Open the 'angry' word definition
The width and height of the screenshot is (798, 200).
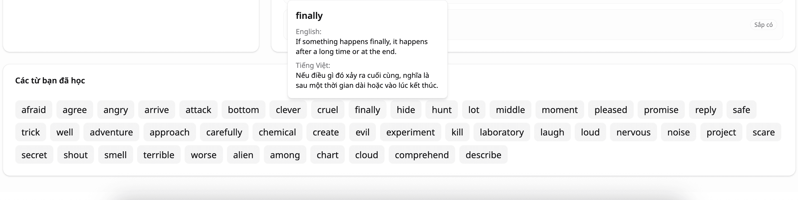tap(116, 110)
